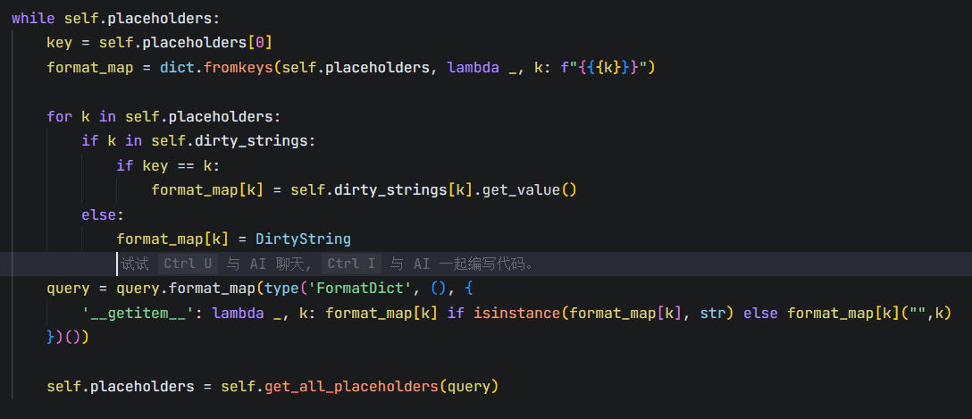Click the closing '})())' line
972x419 pixels.
point(67,338)
